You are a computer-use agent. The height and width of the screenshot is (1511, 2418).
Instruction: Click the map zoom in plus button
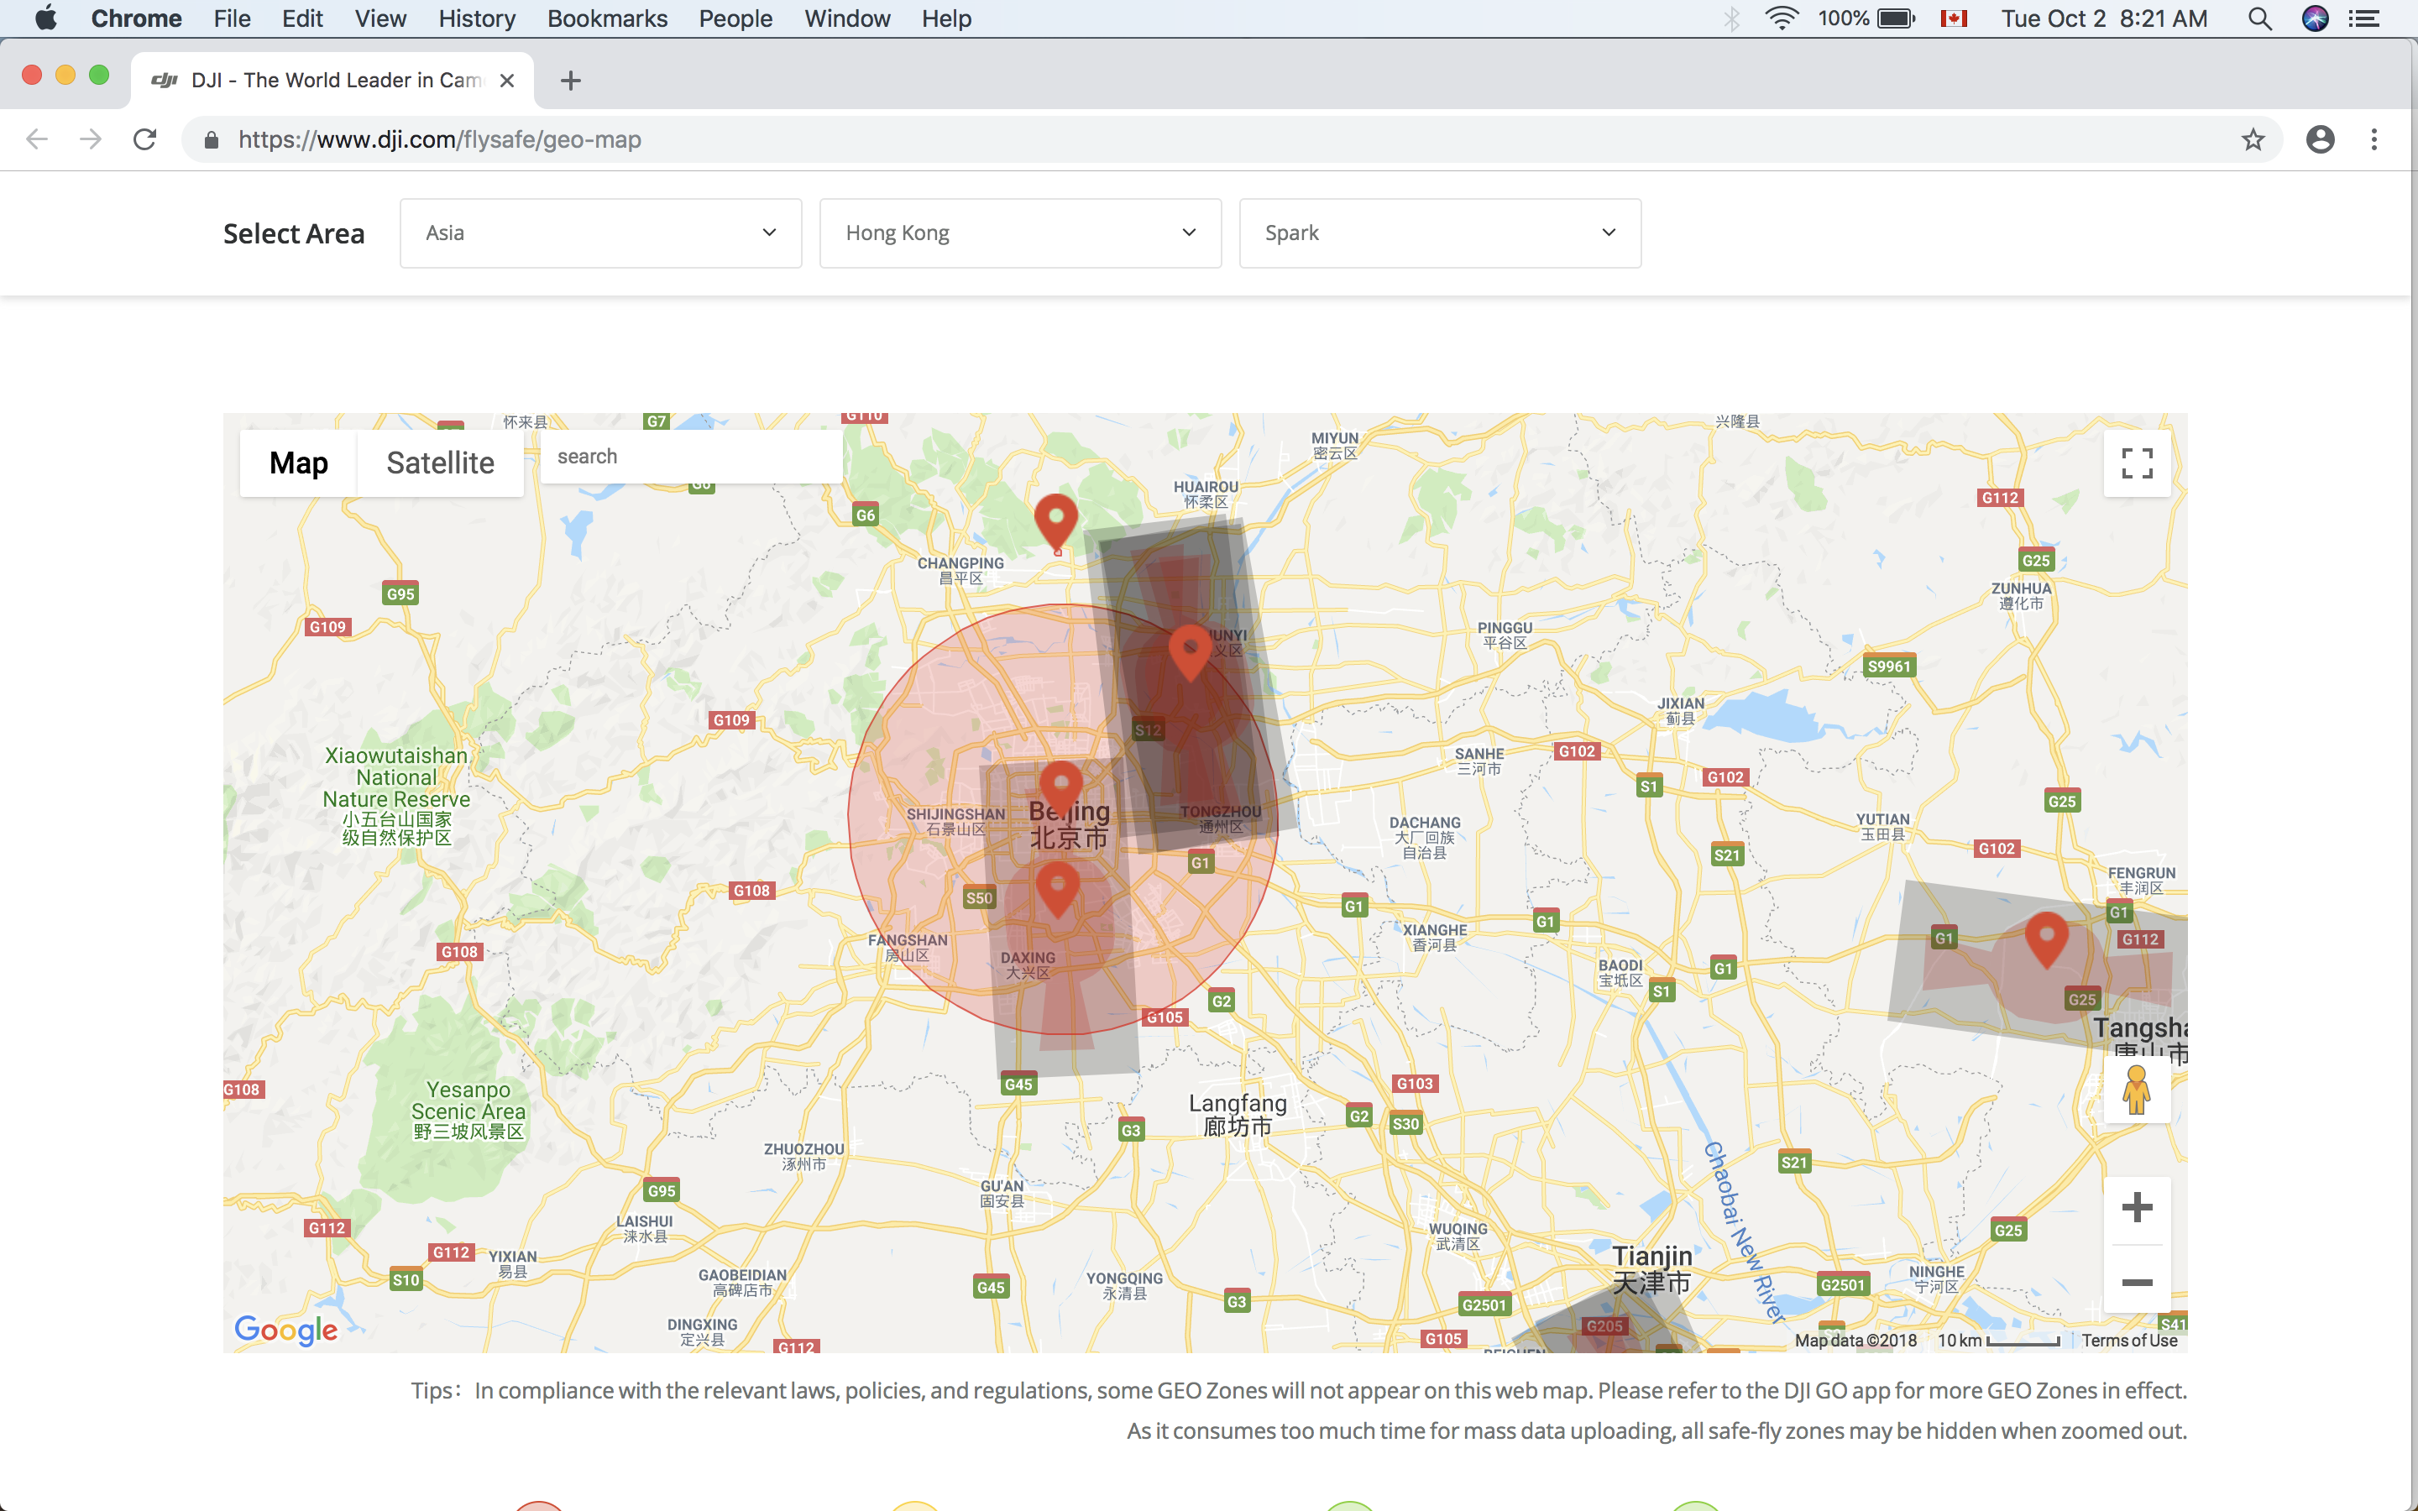tap(2136, 1207)
